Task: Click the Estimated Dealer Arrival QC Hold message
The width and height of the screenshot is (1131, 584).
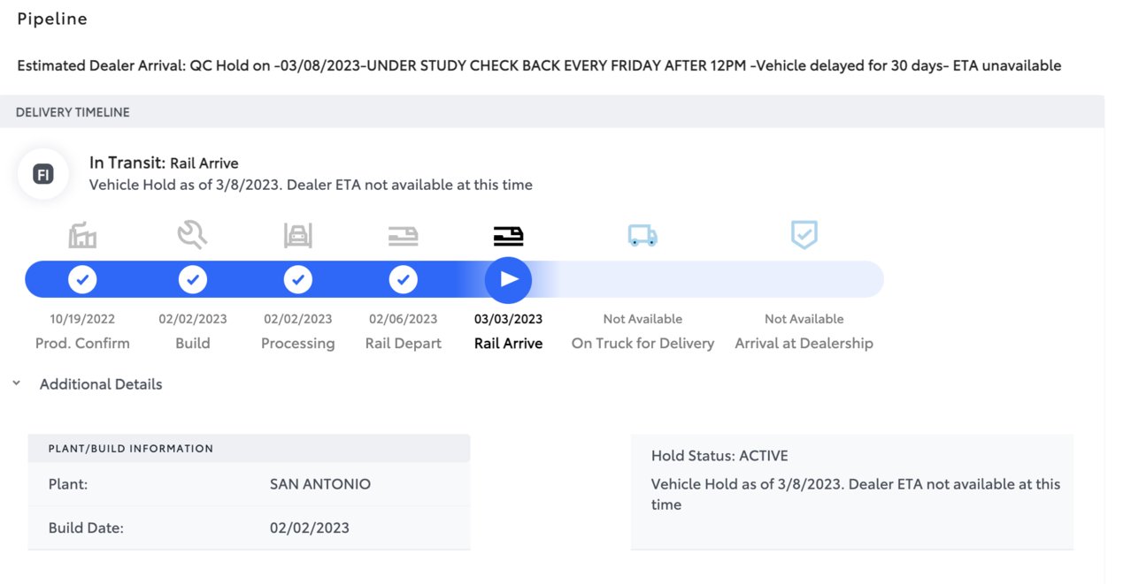Action: tap(539, 65)
